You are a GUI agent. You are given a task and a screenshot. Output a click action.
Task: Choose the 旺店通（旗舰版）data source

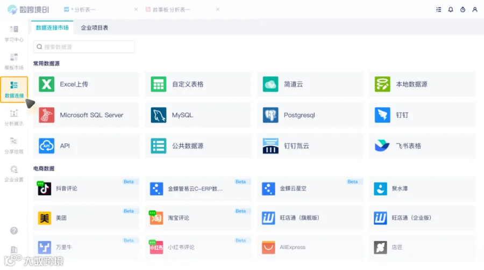(x=310, y=218)
